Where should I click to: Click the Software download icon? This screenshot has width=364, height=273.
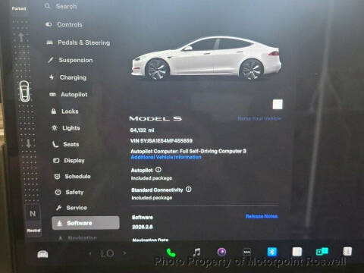point(60,223)
